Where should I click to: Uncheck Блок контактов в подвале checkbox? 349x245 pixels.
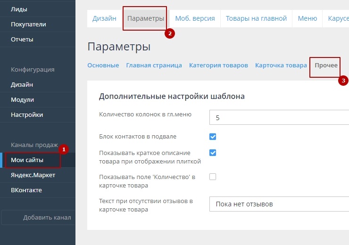point(213,137)
